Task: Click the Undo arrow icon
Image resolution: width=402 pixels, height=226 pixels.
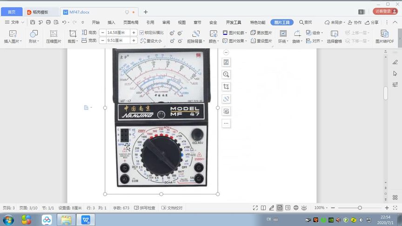Action: (x=64, y=22)
